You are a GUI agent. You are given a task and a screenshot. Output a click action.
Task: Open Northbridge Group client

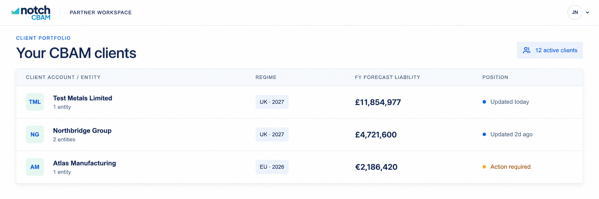(82, 131)
